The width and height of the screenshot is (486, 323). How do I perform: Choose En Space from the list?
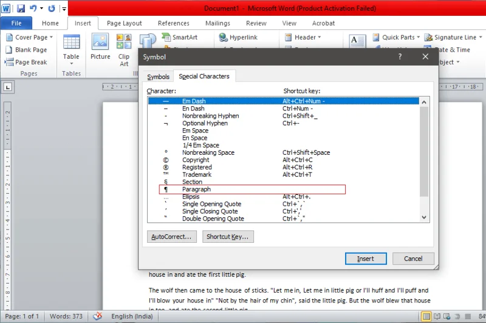(283, 138)
